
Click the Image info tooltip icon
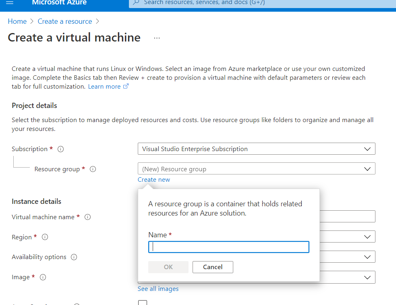pyautogui.click(x=43, y=277)
